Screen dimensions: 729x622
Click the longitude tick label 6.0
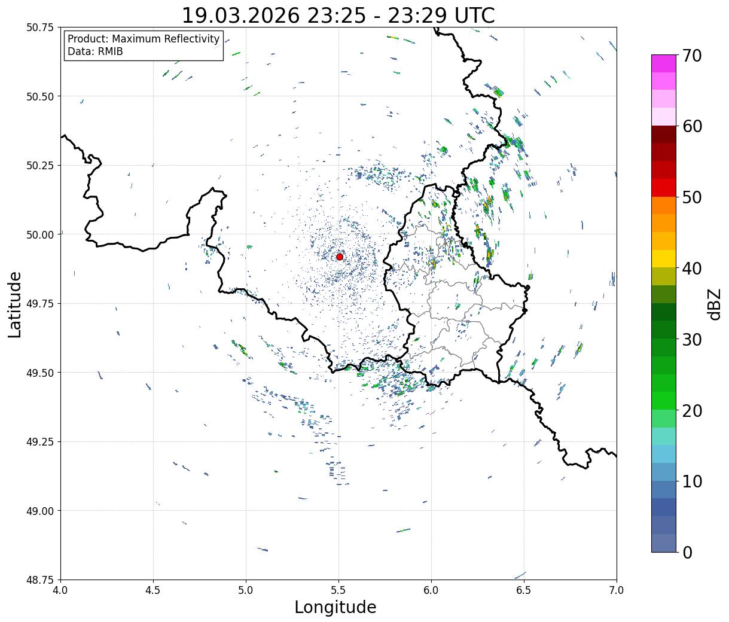(431, 590)
